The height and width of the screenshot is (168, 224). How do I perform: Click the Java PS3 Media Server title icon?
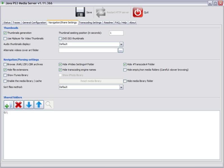(3, 3)
